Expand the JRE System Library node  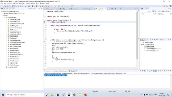pos(3,13)
